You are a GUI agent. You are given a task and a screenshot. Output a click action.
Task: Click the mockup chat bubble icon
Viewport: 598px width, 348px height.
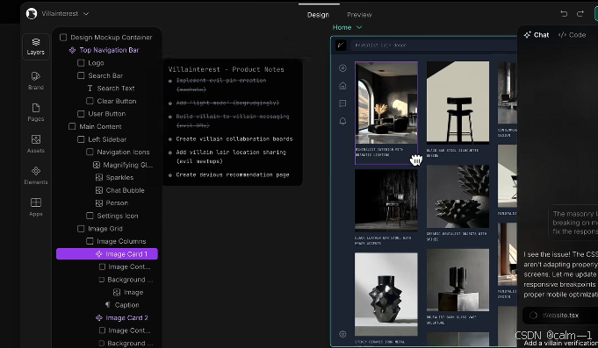click(x=342, y=103)
